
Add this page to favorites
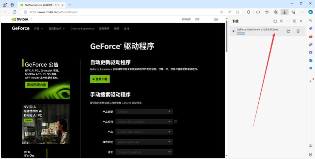point(238,12)
